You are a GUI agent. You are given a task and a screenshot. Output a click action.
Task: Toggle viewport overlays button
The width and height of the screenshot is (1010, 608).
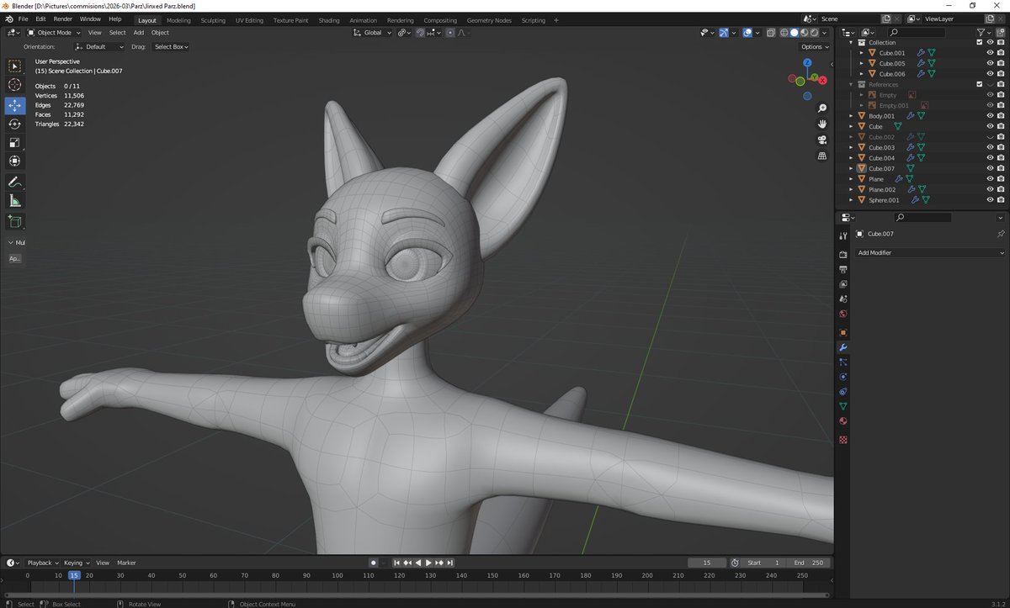(747, 33)
